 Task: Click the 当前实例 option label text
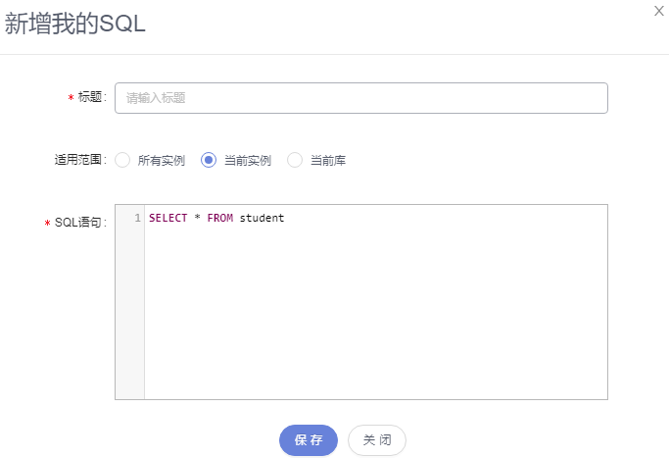[248, 161]
